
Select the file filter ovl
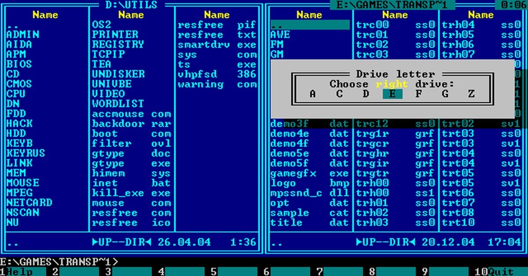[132, 143]
